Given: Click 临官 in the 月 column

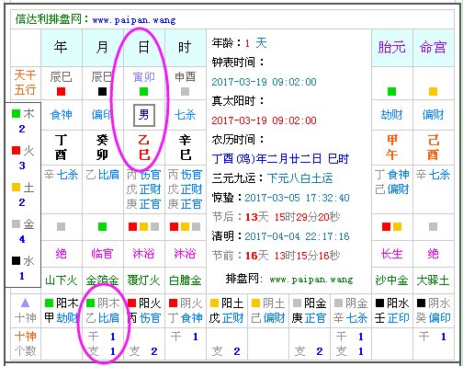Looking at the screenshot, I should point(102,254).
